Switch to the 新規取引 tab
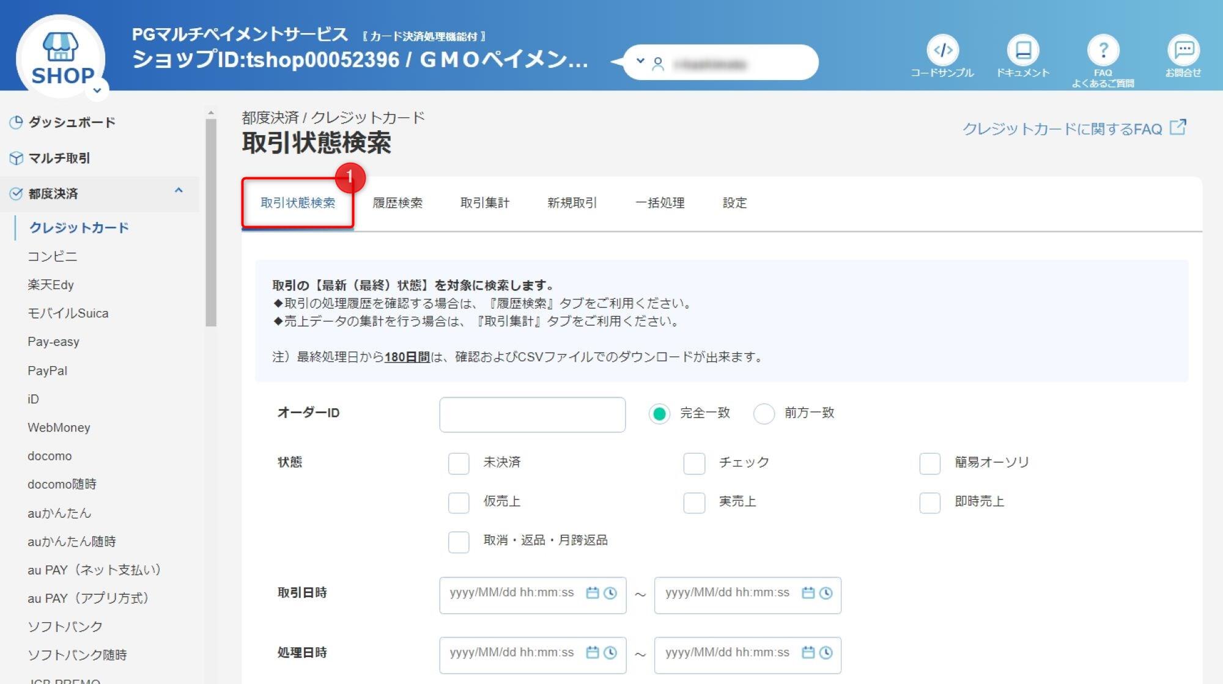Image resolution: width=1223 pixels, height=684 pixels. [572, 203]
